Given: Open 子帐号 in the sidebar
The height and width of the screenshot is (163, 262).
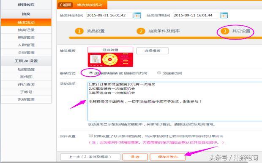Looking at the screenshot, I should point(26,92).
